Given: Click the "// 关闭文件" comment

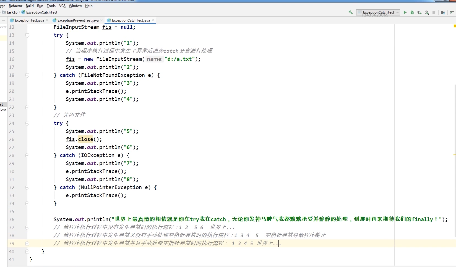Looking at the screenshot, I should pos(69,115).
